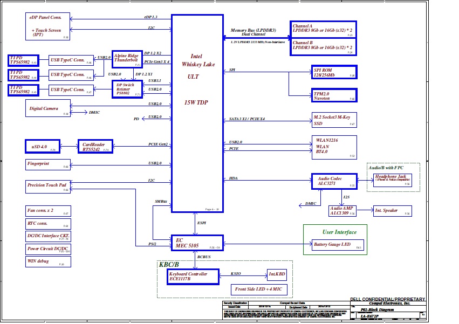Image resolution: width=459 pixels, height=324 pixels.
Task: Select the Keyboard Controller ECE1117B block
Action: pos(193,277)
